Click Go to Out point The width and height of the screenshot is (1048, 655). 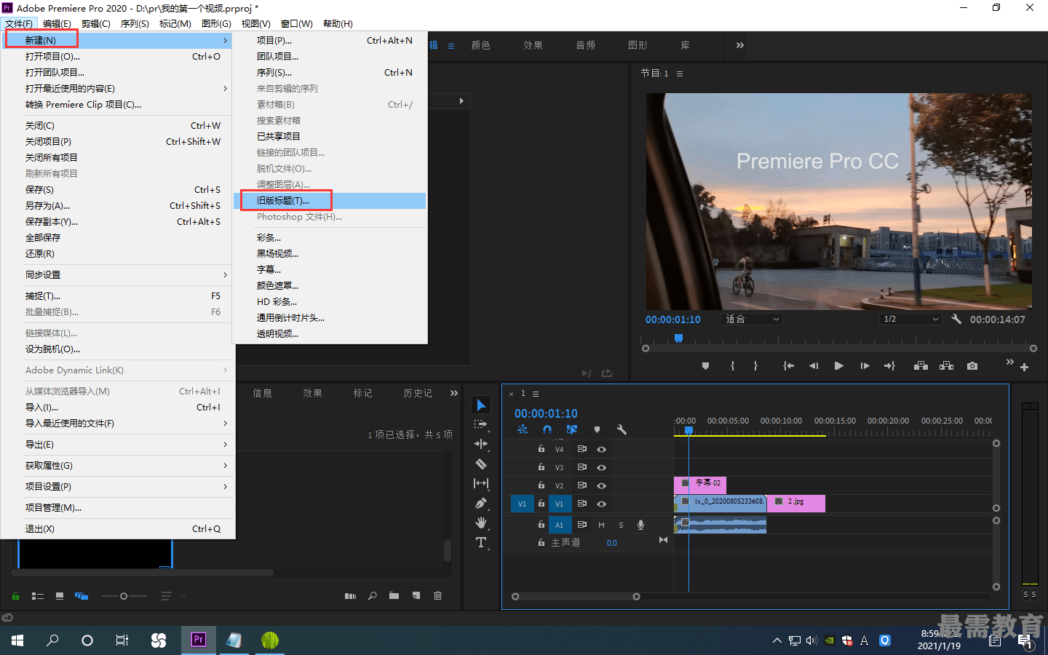point(889,366)
